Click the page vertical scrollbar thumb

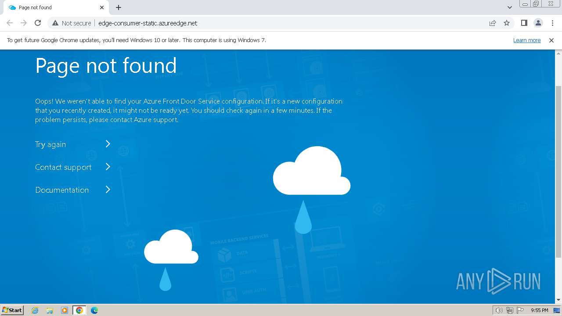(x=558, y=171)
